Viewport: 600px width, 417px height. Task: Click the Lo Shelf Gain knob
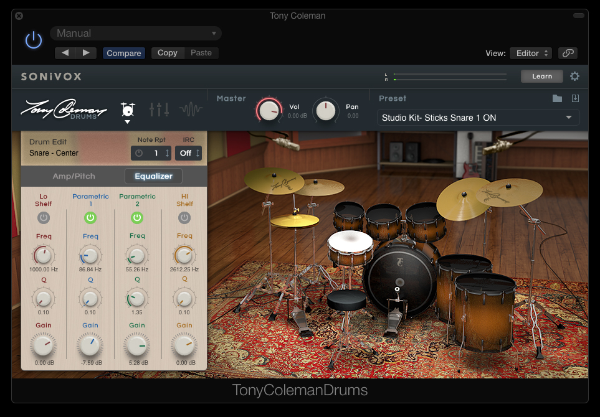point(43,345)
